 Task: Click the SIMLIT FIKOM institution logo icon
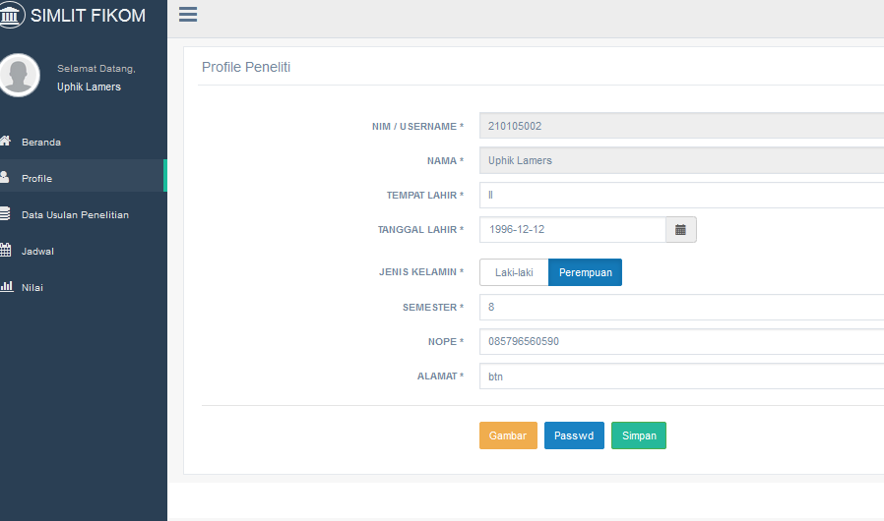coord(11,15)
